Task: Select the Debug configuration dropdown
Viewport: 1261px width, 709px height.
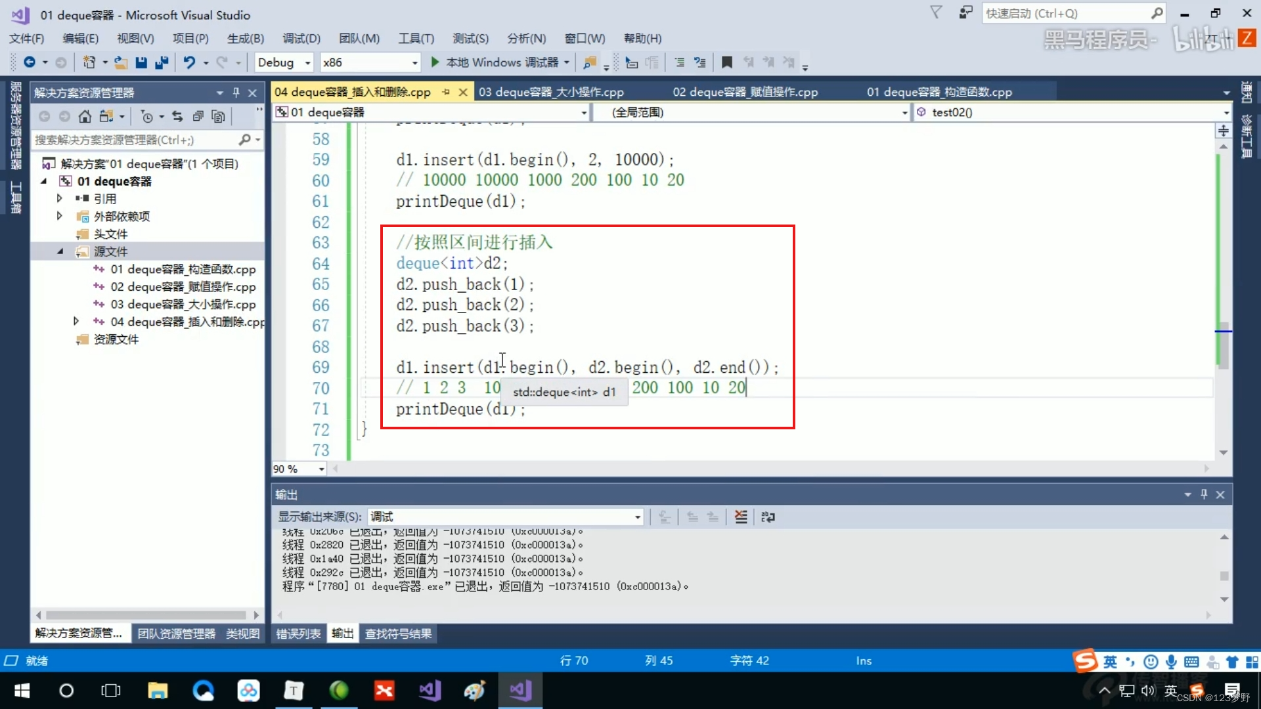Action: (282, 62)
